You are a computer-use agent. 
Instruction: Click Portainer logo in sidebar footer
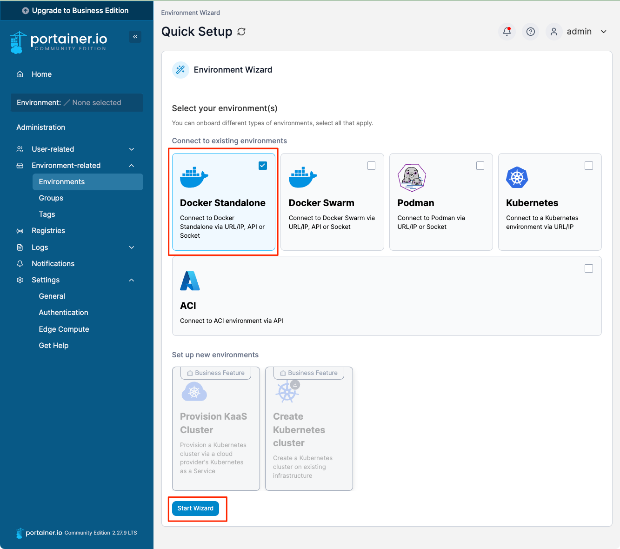[39, 533]
